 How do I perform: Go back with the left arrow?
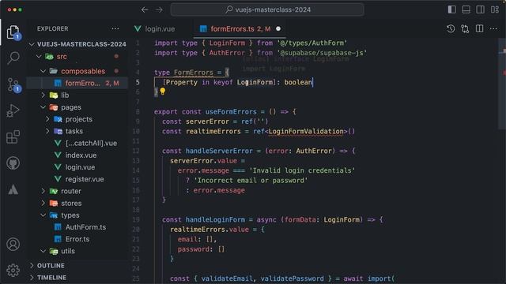pos(145,9)
